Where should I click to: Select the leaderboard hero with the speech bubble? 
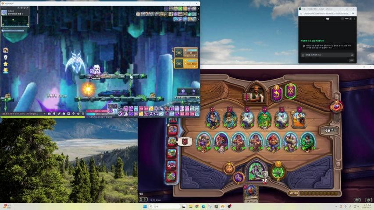click(x=172, y=141)
